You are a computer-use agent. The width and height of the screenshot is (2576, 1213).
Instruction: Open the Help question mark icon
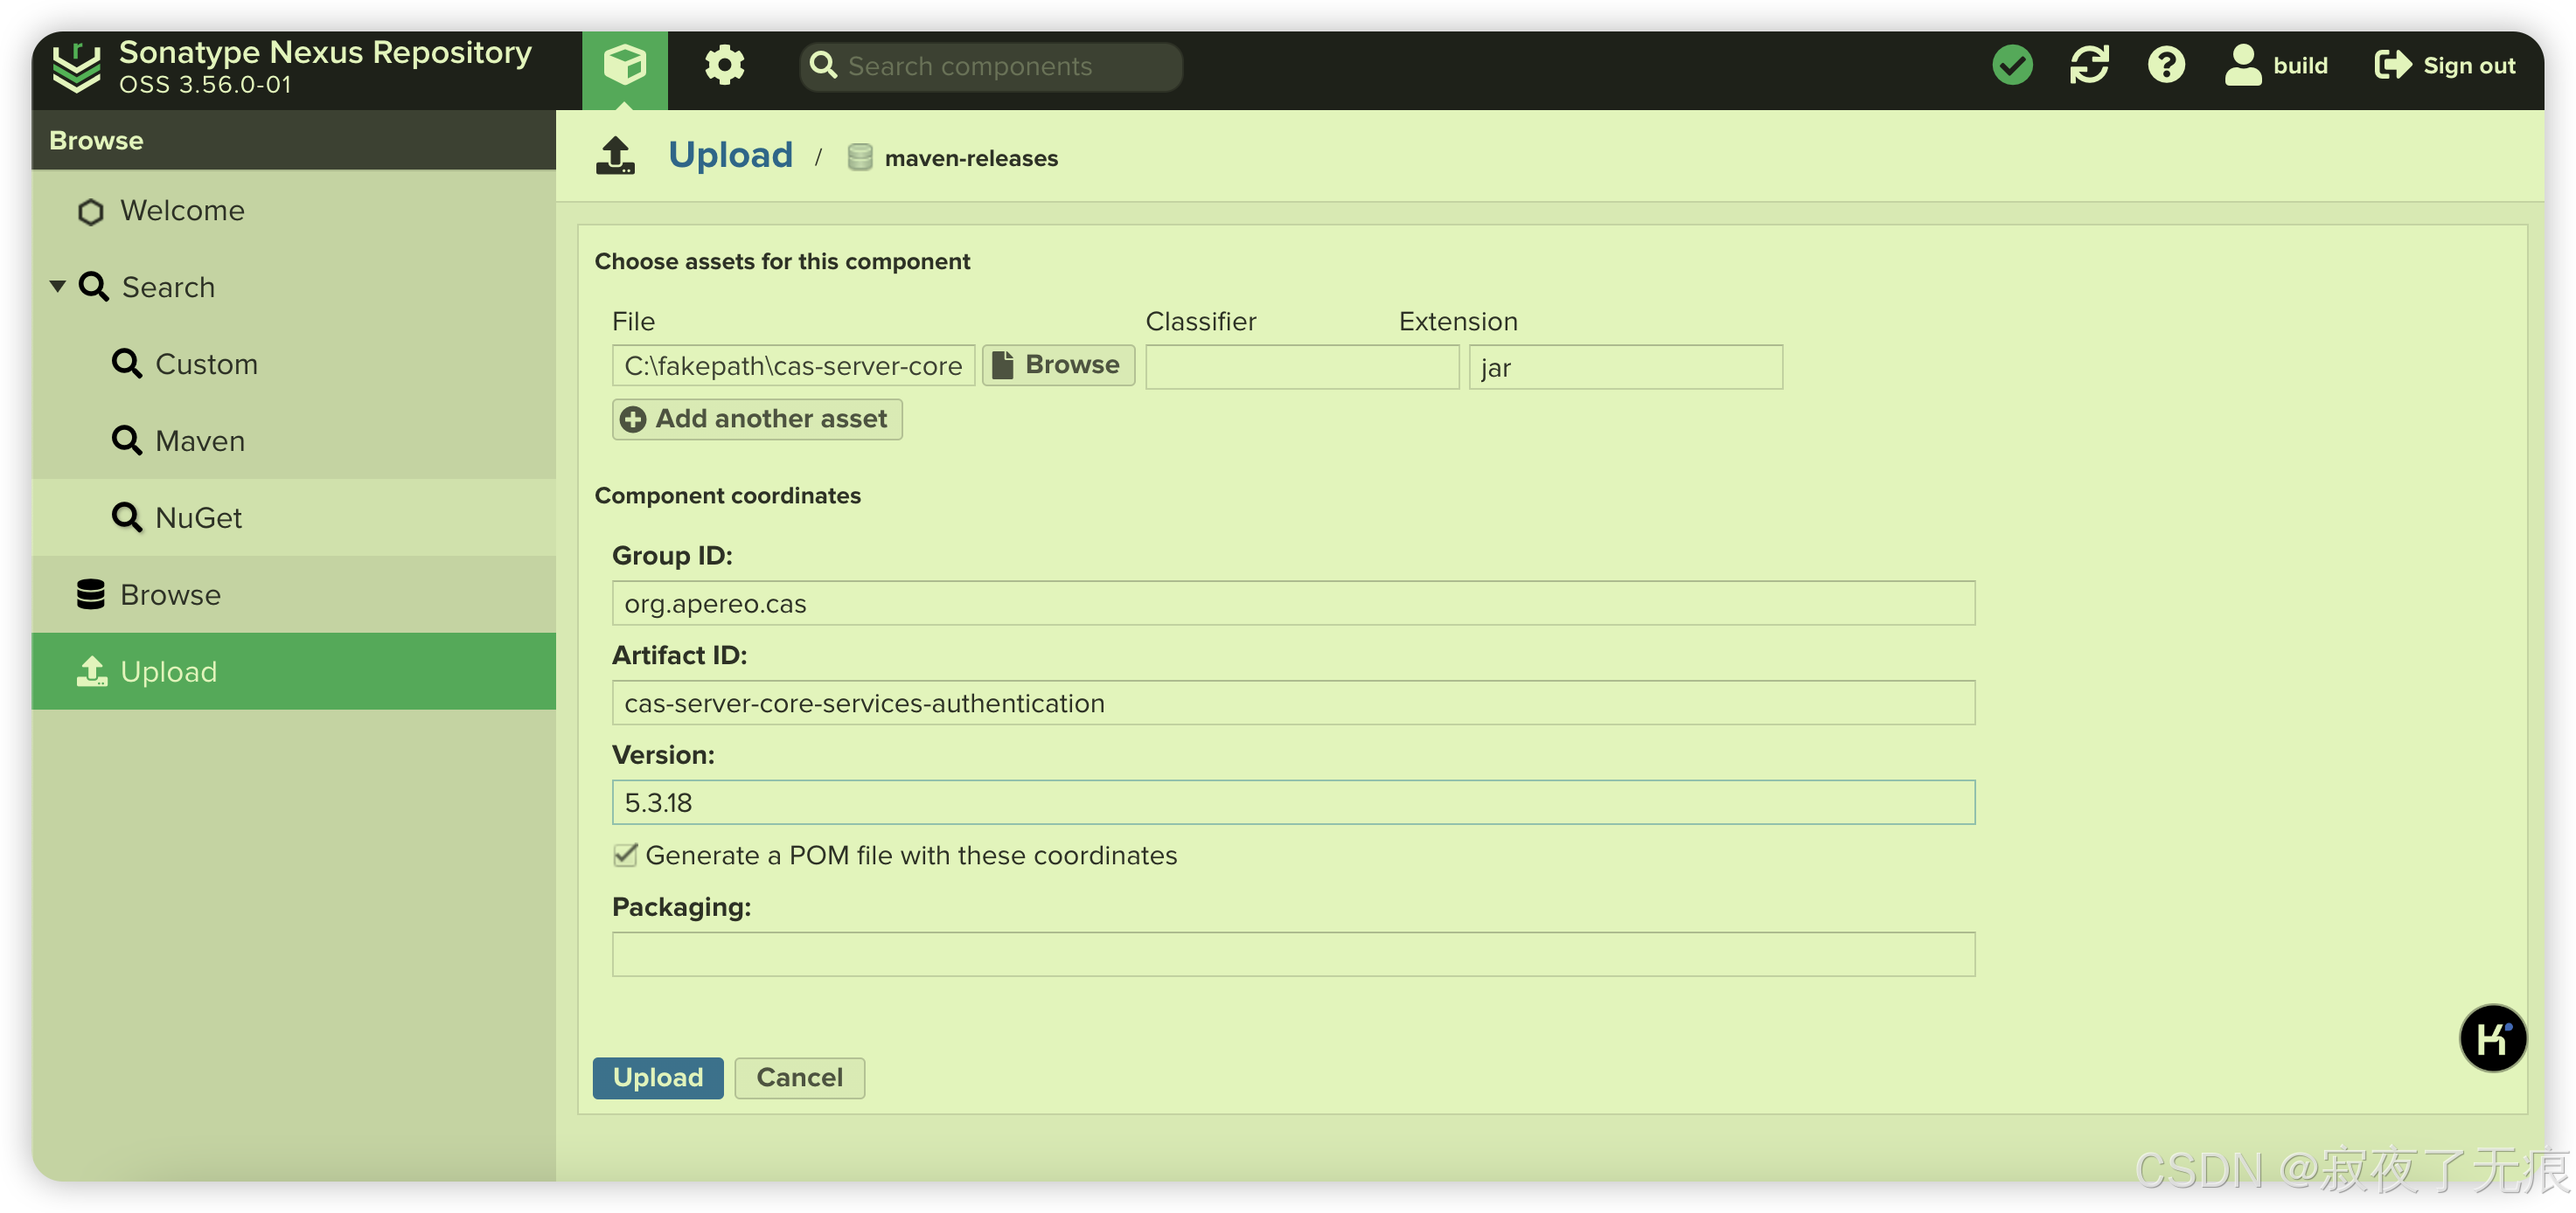click(x=2166, y=66)
